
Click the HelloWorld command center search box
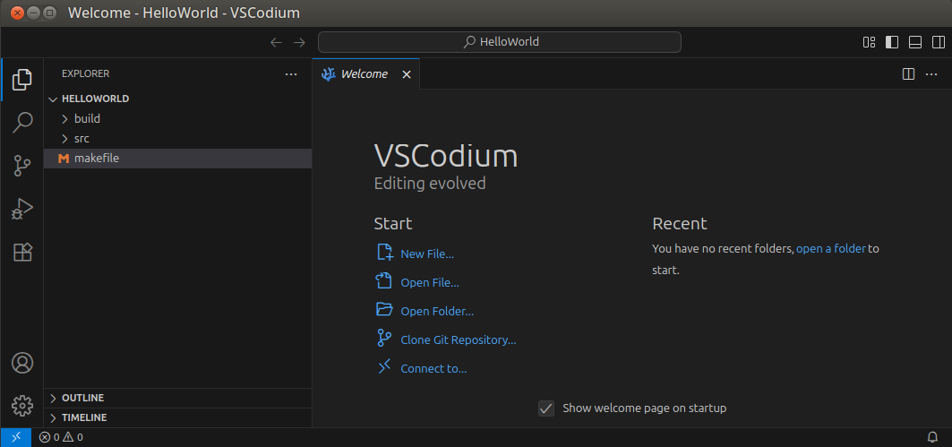click(x=500, y=42)
